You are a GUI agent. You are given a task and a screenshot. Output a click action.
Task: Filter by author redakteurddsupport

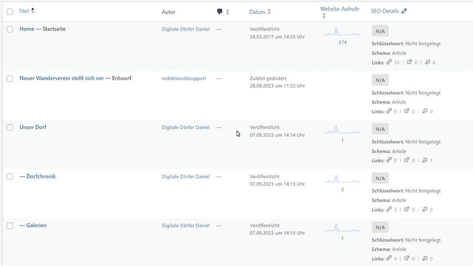pos(184,78)
